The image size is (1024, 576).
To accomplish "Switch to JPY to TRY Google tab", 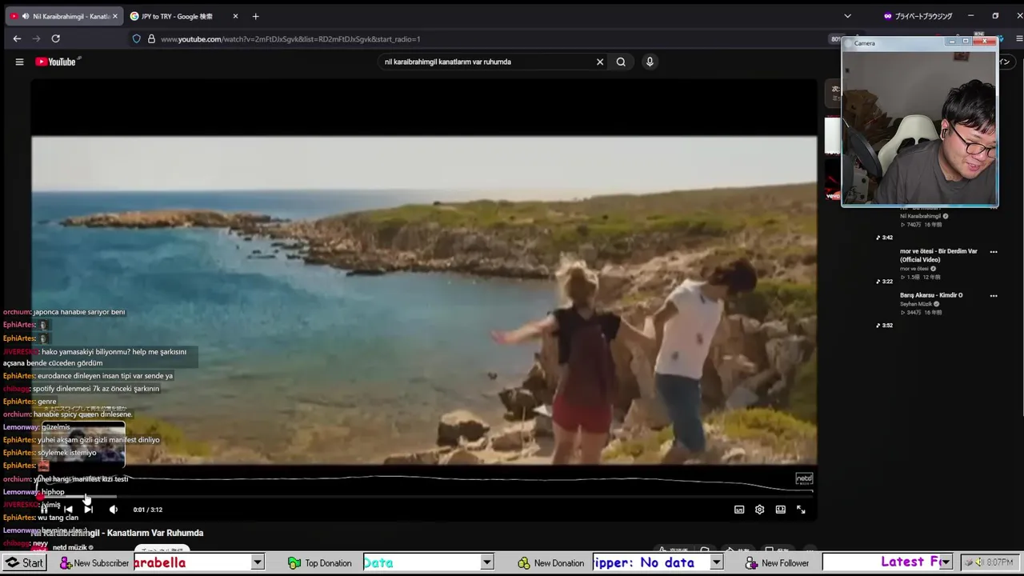I will (184, 16).
